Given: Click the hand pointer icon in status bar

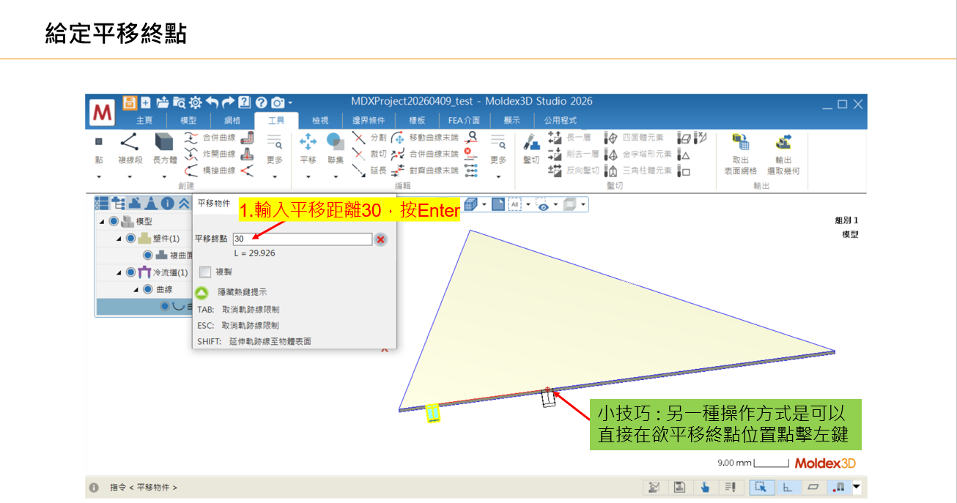Looking at the screenshot, I should (705, 487).
